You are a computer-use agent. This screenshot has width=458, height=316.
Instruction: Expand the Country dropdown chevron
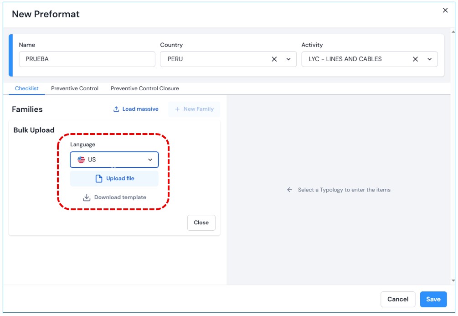(x=288, y=59)
